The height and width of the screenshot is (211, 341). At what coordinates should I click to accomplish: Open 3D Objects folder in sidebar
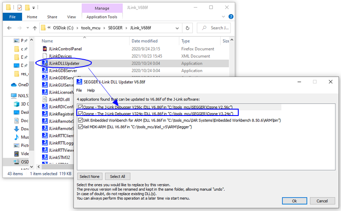21,104
